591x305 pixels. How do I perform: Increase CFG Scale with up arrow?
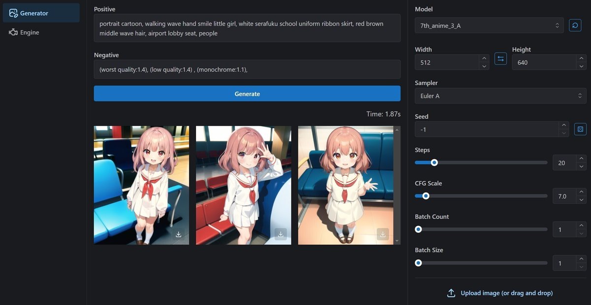coord(581,192)
